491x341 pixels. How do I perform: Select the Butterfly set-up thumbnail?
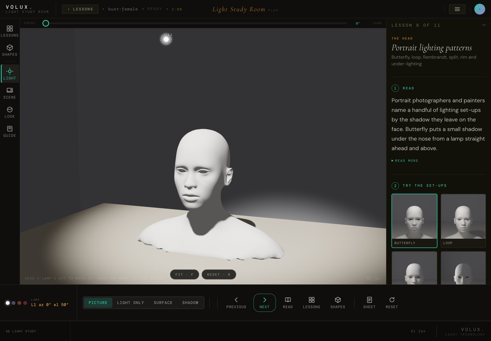(x=414, y=221)
